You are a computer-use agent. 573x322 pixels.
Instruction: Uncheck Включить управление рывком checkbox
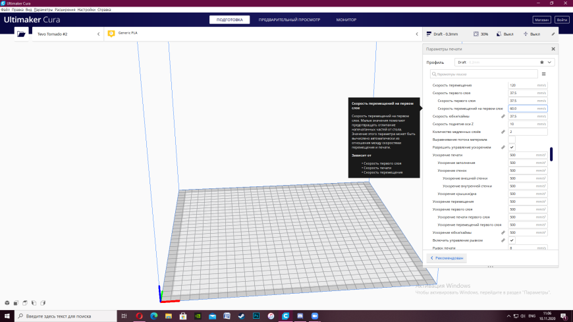512,240
